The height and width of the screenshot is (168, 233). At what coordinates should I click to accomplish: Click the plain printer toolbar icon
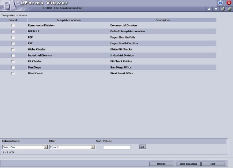(x=223, y=9)
